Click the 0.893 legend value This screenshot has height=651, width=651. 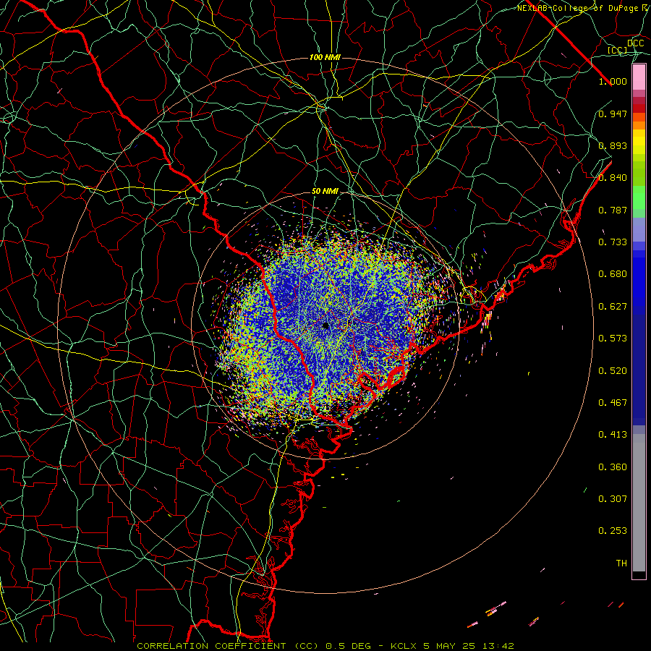tap(613, 145)
